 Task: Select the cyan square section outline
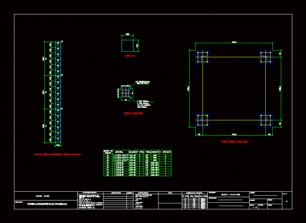(127, 46)
